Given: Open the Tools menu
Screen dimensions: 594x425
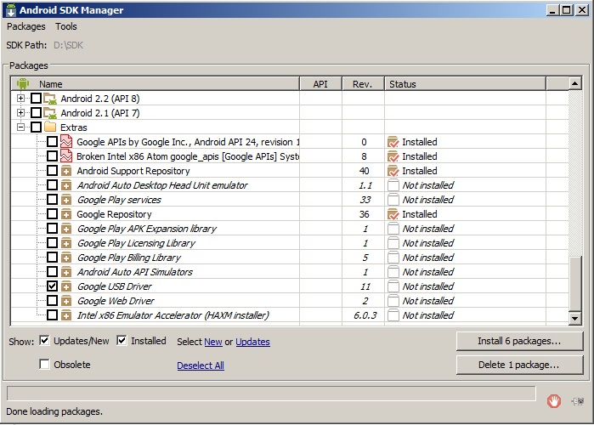Looking at the screenshot, I should click(x=66, y=26).
